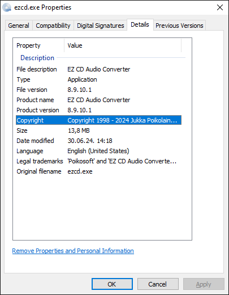
Task: Click the value '30.06.24. 14:18'
Action: (x=90, y=141)
